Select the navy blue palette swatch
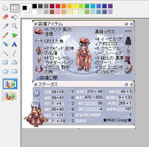This screenshot has height=147, width=149. click(105, 6)
